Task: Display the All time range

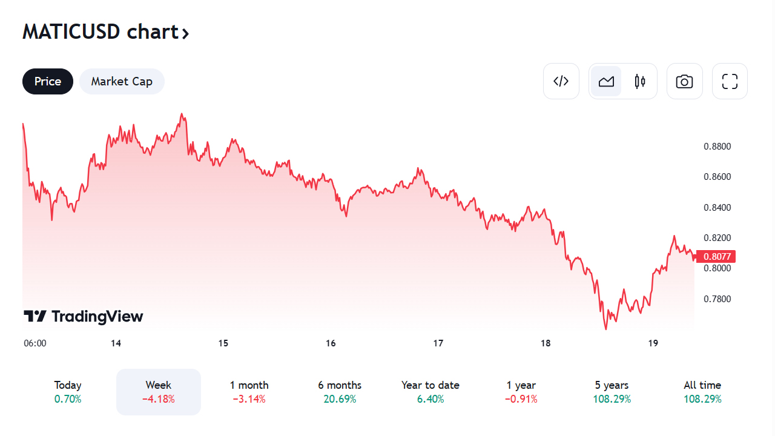Action: [x=702, y=391]
